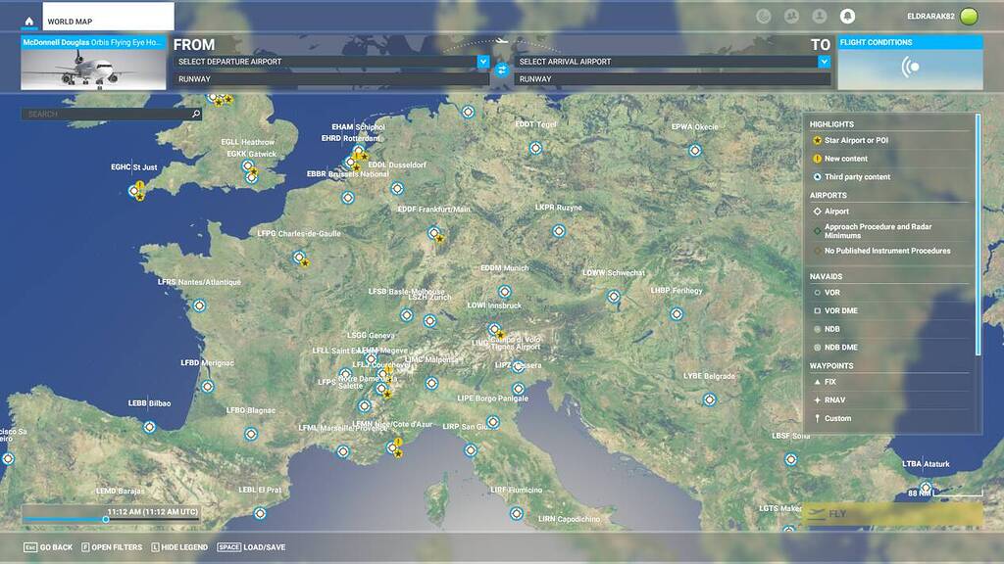Open notifications with the bell icon
The image size is (1004, 564).
tap(849, 15)
